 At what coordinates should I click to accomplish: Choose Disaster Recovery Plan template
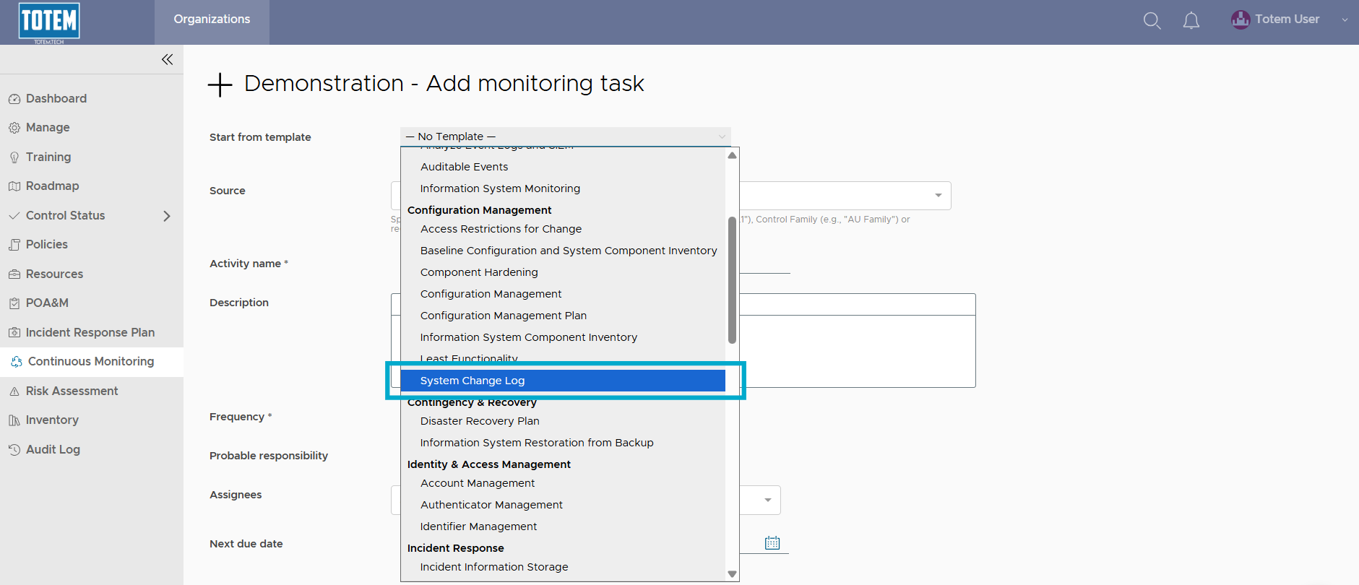[563, 421]
